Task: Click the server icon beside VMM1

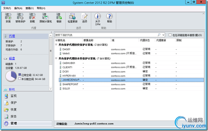Action: 60,53
